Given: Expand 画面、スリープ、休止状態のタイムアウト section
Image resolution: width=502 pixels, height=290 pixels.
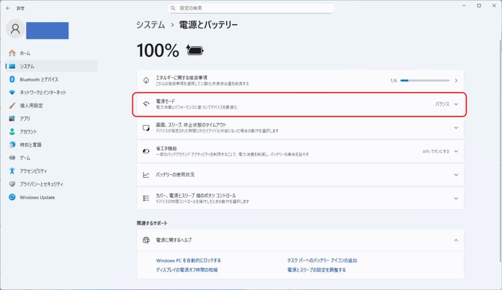Looking at the screenshot, I should 456,128.
